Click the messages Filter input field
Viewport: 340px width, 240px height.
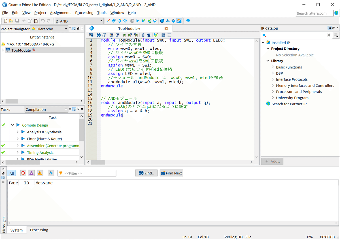click(x=87, y=173)
